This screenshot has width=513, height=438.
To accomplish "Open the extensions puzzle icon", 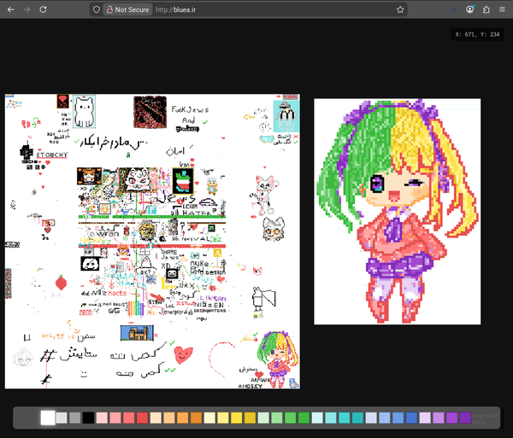I will tap(486, 9).
